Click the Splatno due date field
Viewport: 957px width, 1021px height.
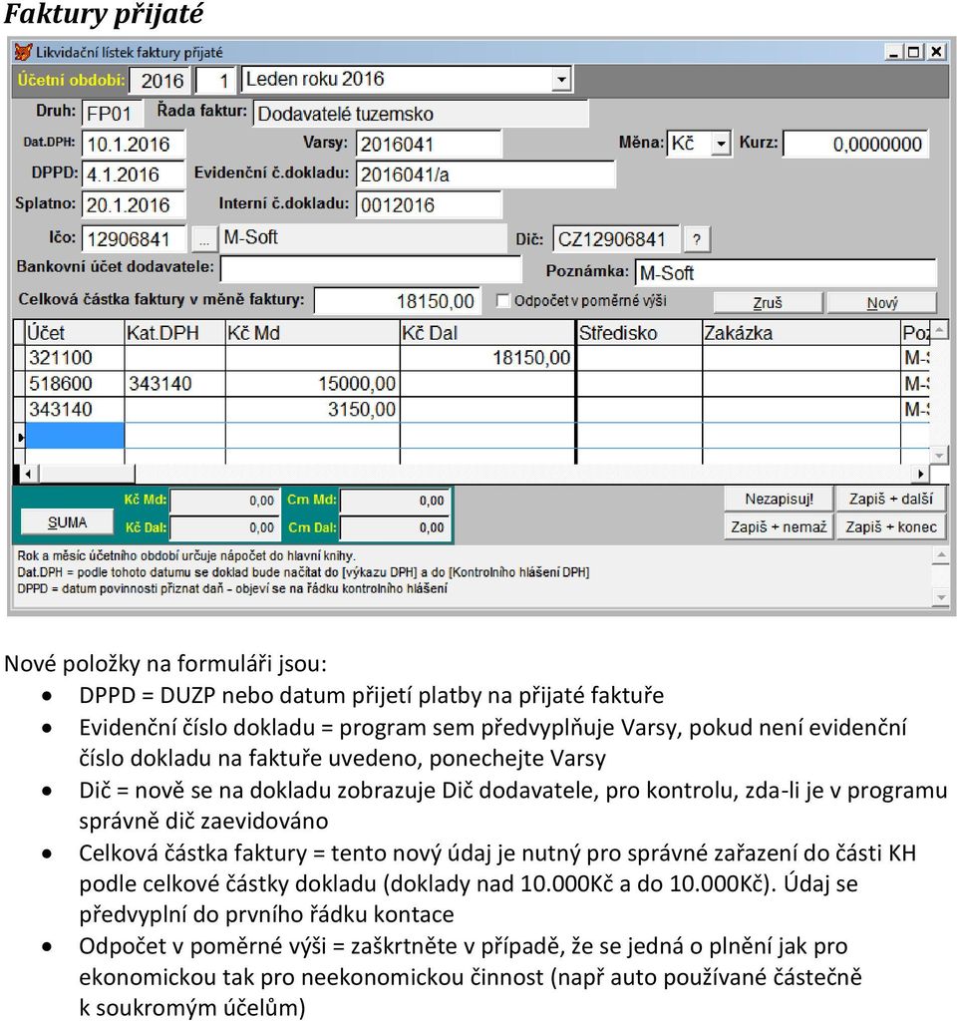click(x=133, y=205)
